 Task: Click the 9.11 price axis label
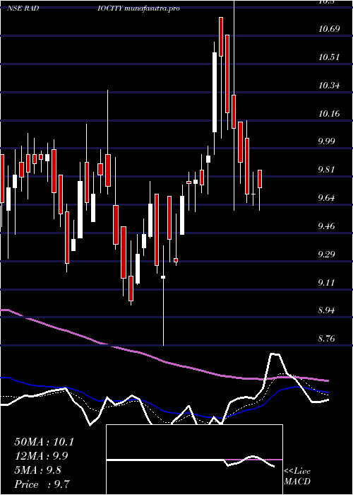329,282
